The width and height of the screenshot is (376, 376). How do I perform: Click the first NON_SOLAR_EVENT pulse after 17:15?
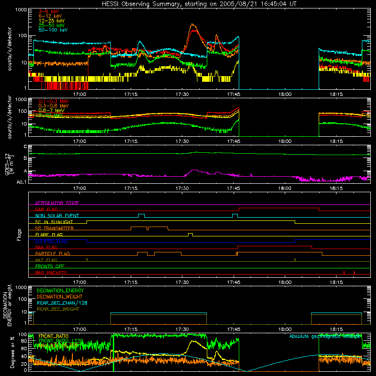tap(141, 216)
